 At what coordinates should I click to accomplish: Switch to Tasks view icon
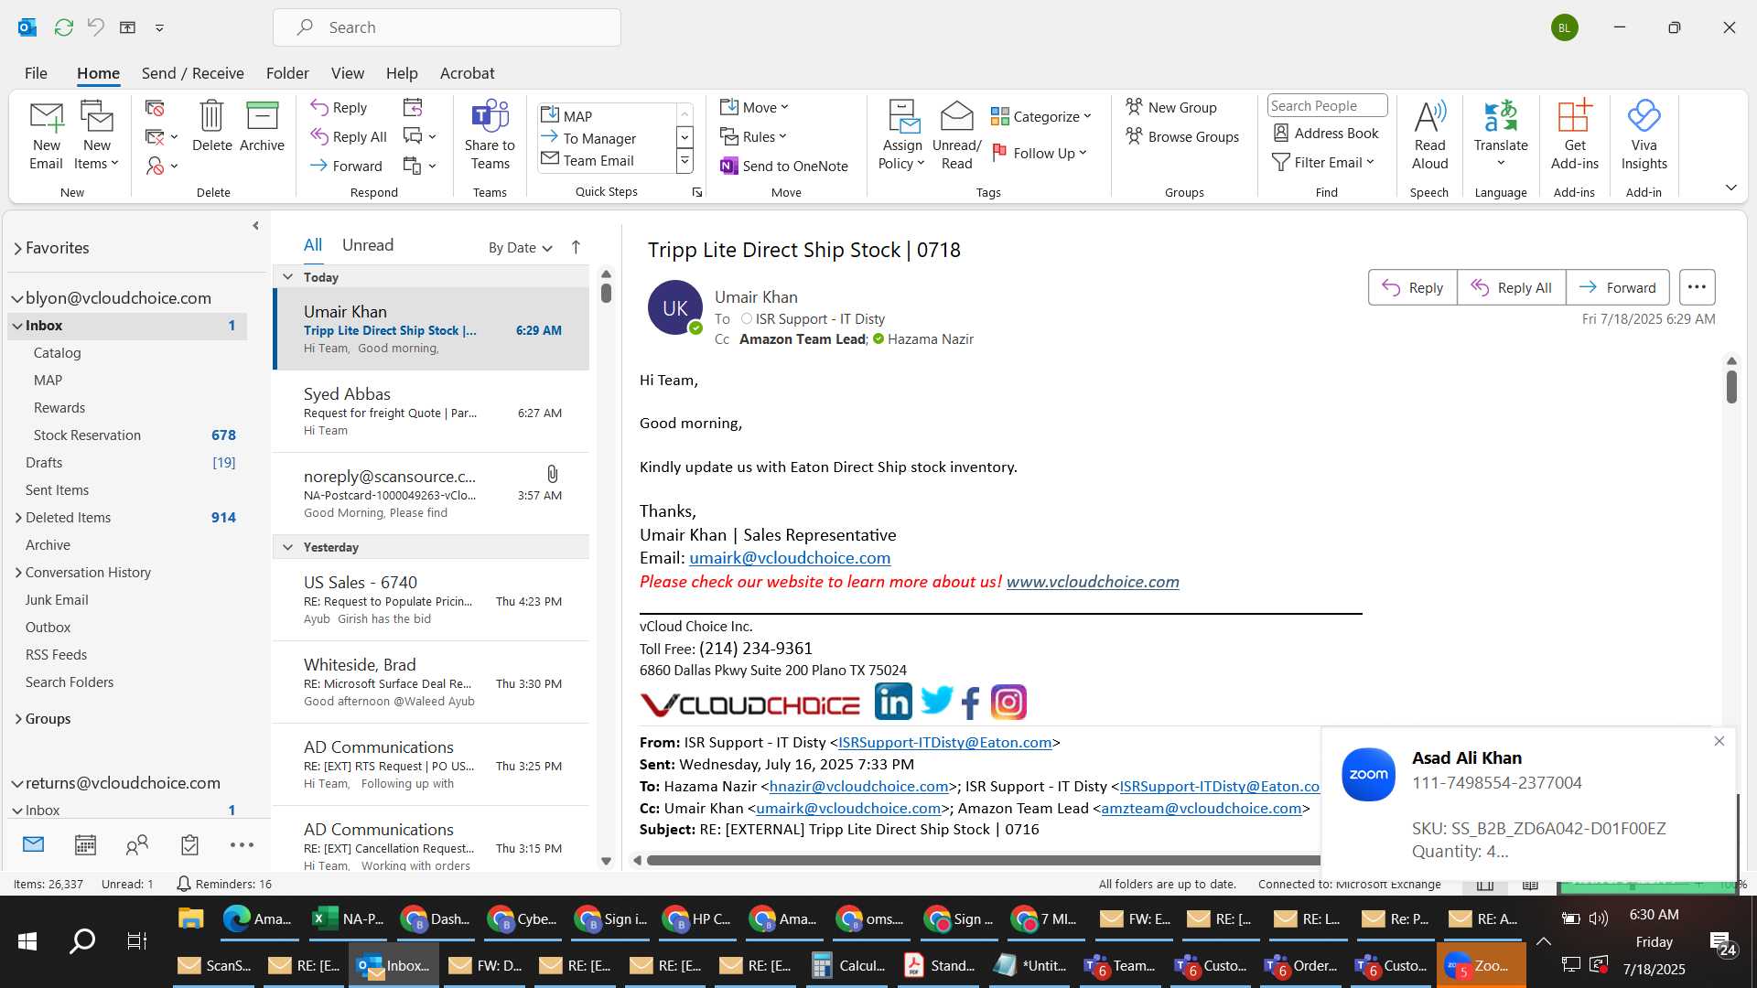[x=189, y=845]
